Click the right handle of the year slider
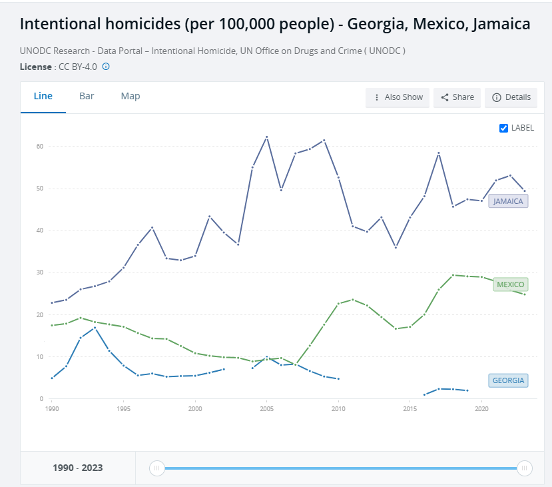This screenshot has height=487, width=552. 525,468
